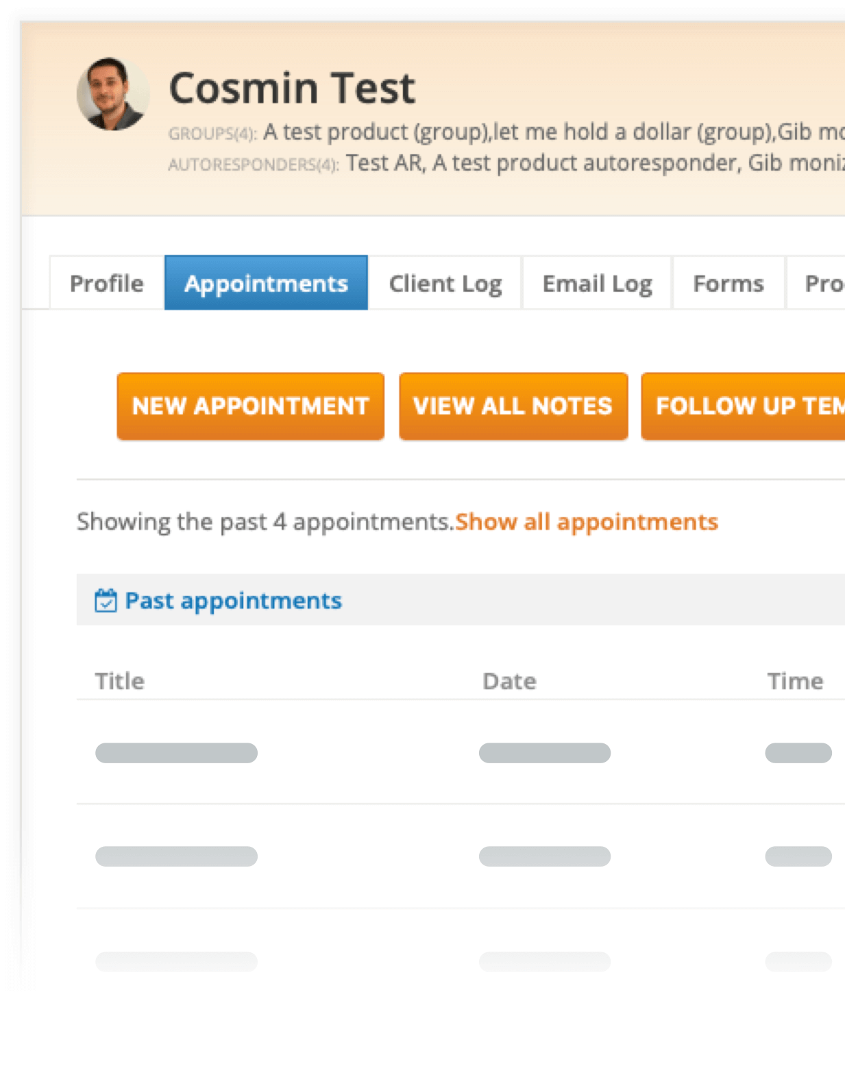
Task: Select the second appointment date placeholder
Action: [545, 856]
